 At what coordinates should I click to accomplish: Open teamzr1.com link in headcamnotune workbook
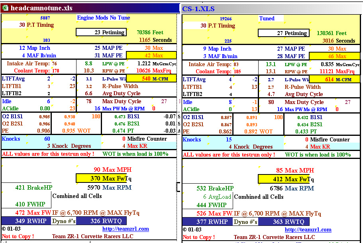[x=125, y=229]
